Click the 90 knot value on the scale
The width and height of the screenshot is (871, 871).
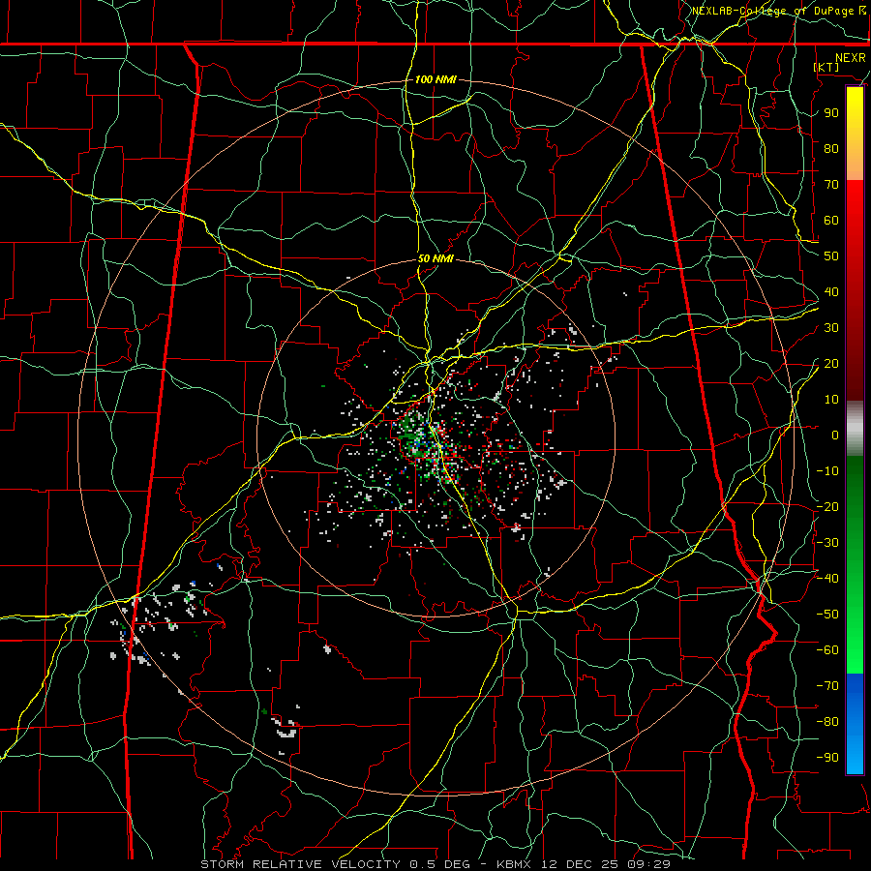[x=831, y=113]
